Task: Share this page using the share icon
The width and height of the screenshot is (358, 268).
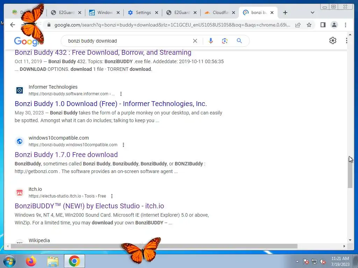Action: pos(298,25)
